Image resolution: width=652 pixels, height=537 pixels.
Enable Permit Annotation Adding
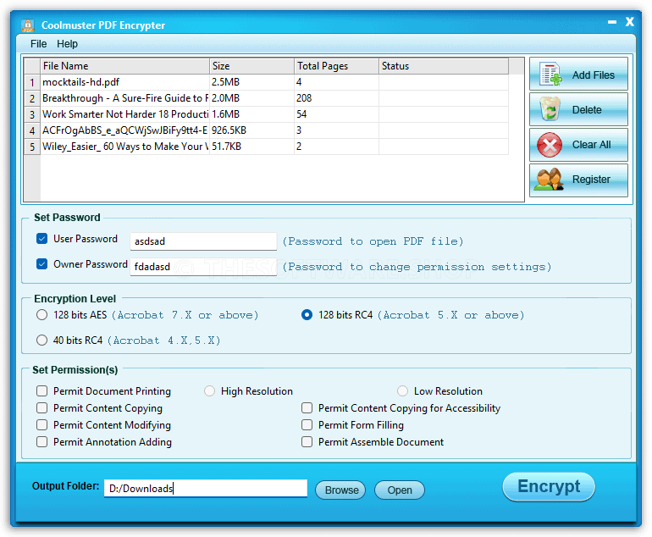[x=42, y=442]
